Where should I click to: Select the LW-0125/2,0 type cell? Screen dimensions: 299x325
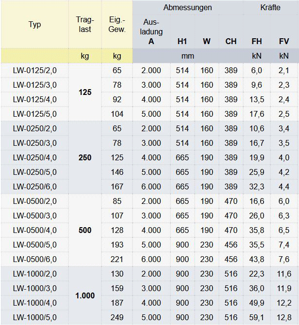(x=34, y=71)
